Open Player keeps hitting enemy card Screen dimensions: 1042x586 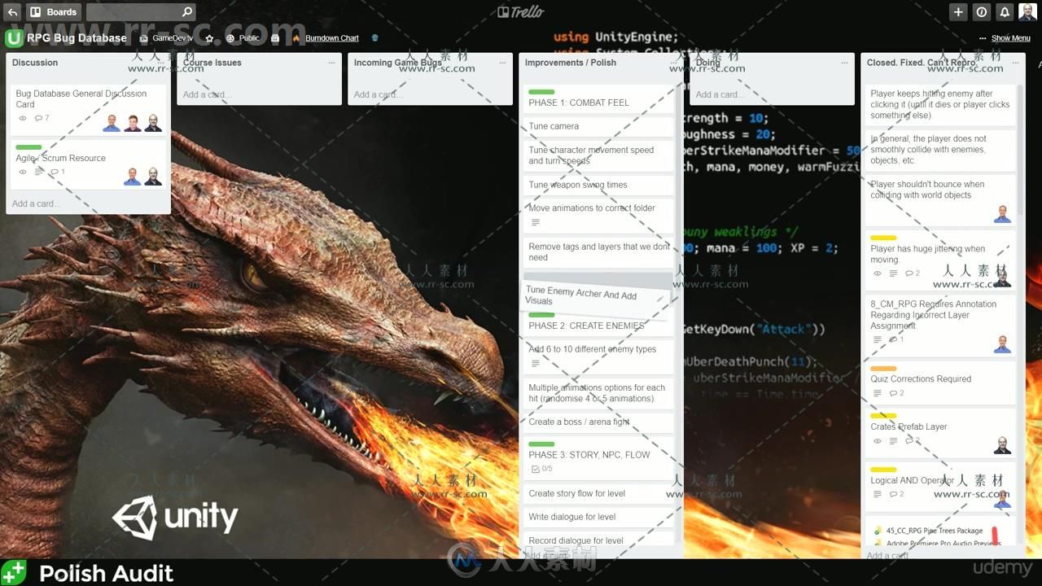[x=940, y=105]
